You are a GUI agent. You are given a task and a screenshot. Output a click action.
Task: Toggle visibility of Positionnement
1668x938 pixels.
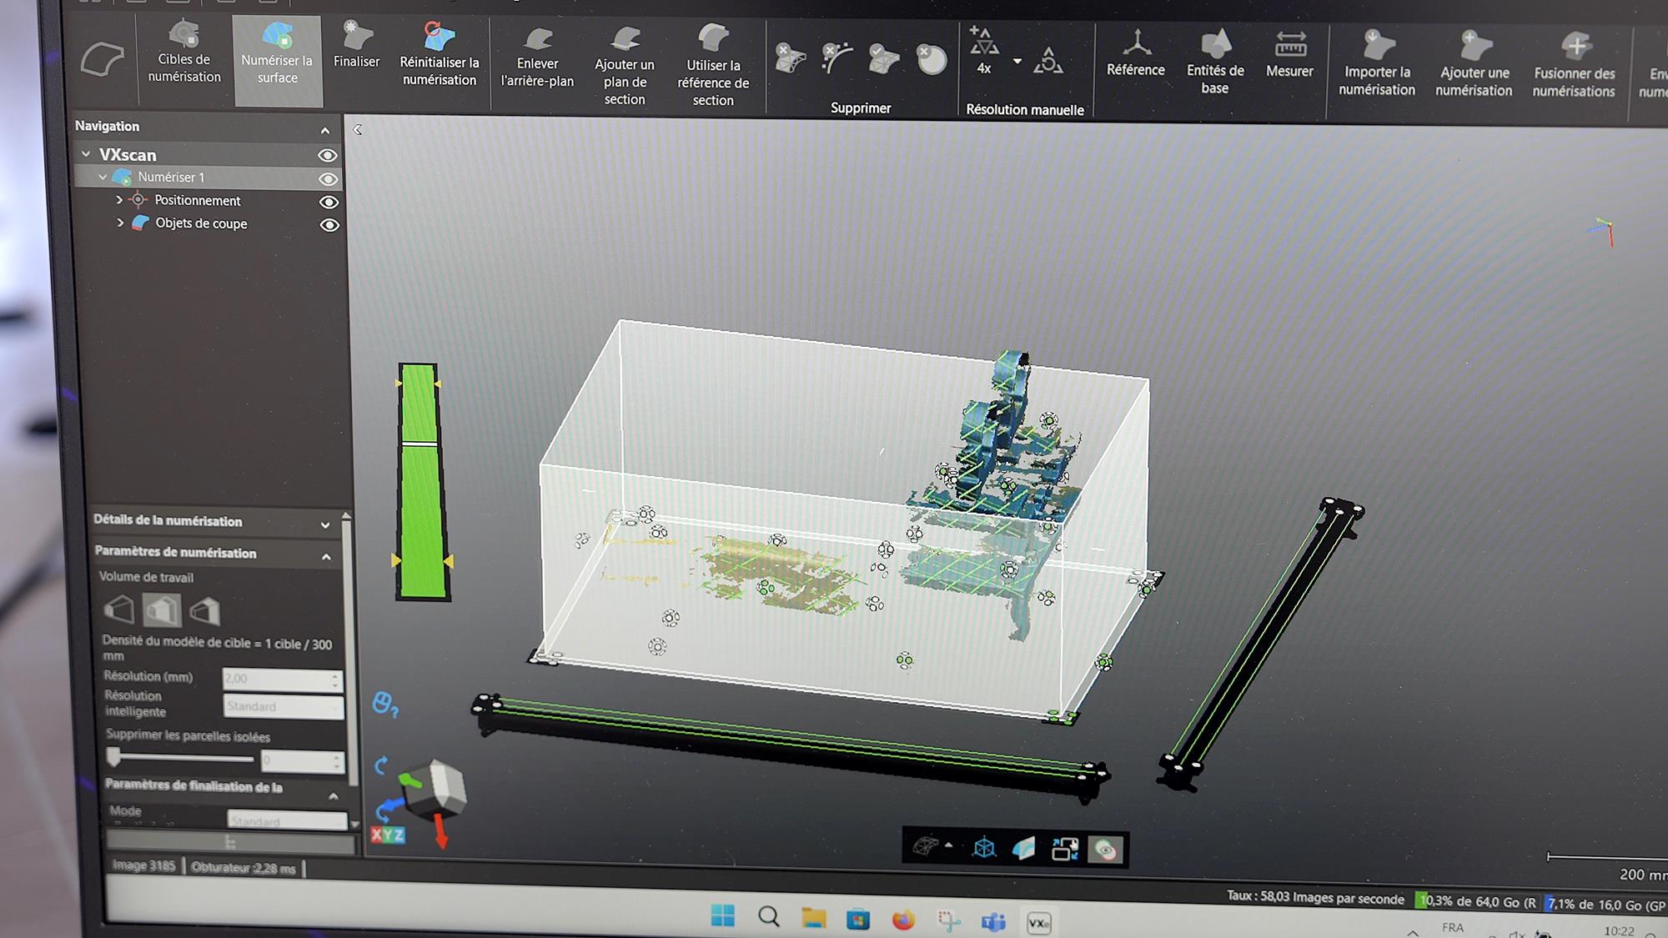(329, 203)
